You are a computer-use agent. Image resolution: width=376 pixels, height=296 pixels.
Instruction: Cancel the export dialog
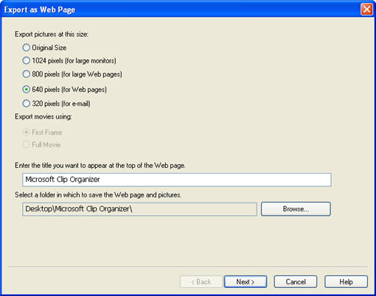(x=296, y=282)
